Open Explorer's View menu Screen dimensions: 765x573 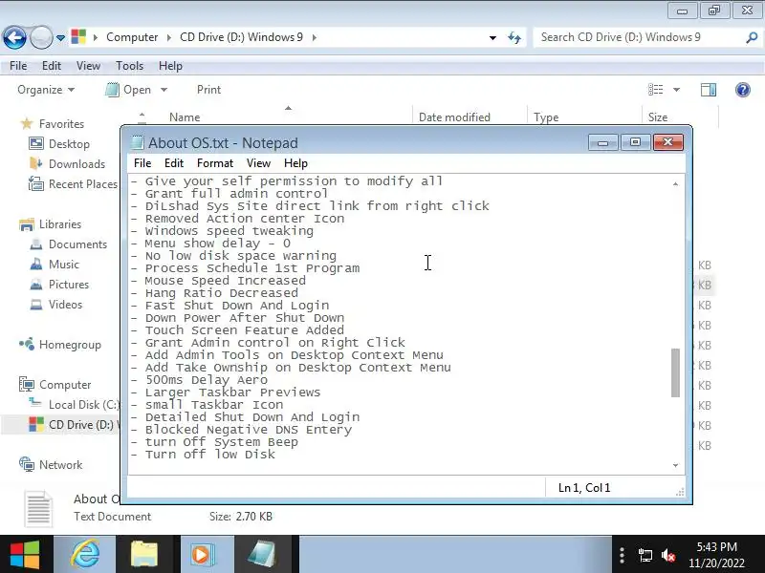[x=88, y=66]
